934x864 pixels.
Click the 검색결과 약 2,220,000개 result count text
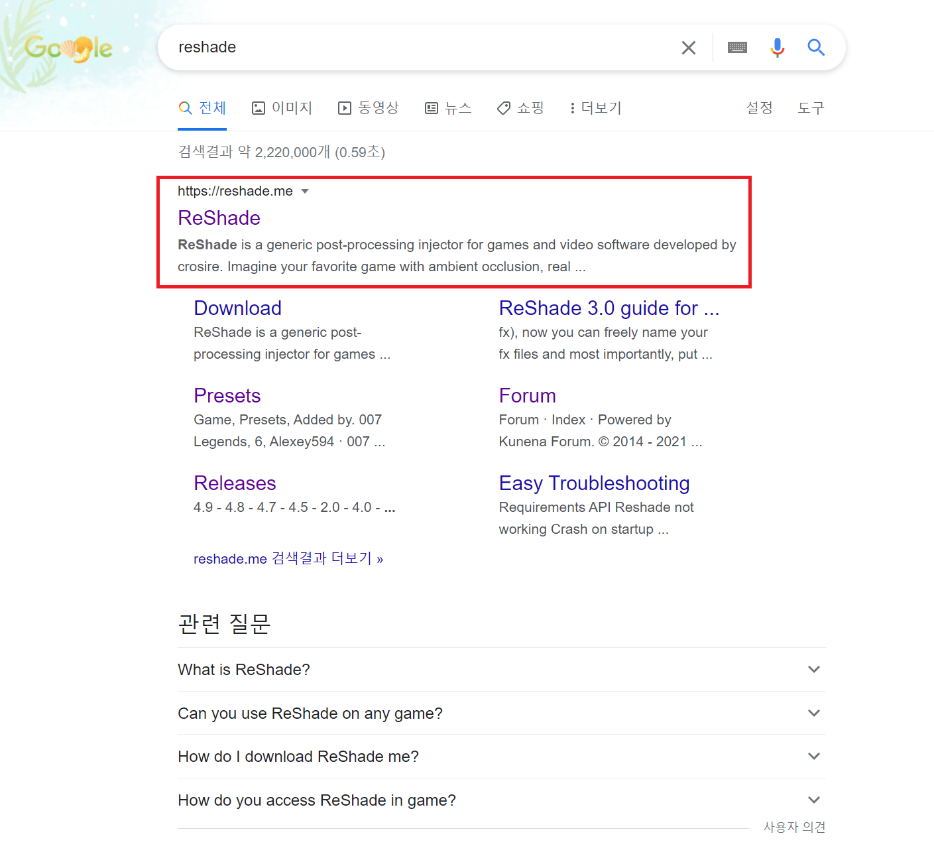tap(282, 153)
